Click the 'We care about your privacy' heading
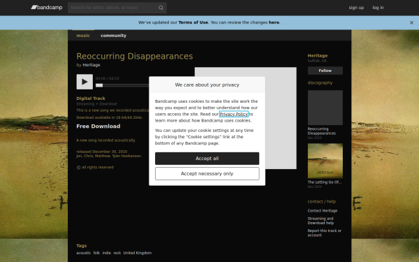The height and width of the screenshot is (262, 419). click(x=207, y=85)
